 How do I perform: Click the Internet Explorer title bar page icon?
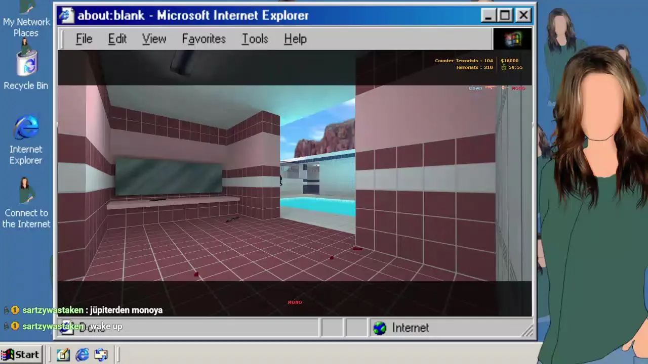[x=66, y=15]
